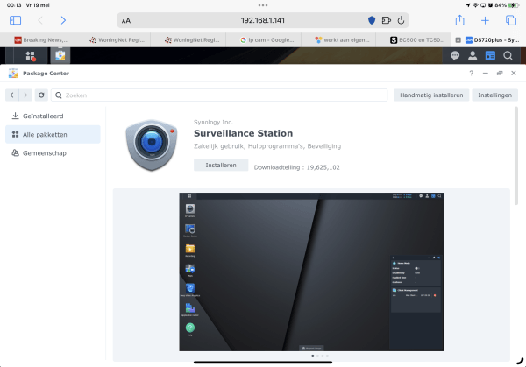Open the extensions icon in address bar

click(387, 20)
